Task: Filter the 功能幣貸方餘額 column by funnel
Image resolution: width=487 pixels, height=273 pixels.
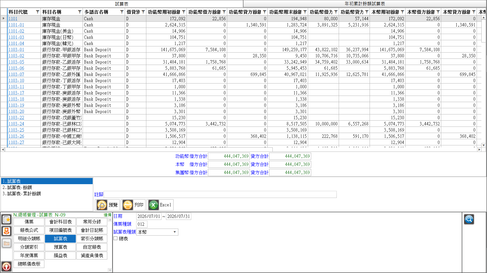Action: pos(265,12)
